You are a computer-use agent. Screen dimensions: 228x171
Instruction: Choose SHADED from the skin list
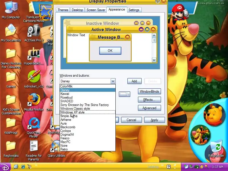[x=87, y=101]
